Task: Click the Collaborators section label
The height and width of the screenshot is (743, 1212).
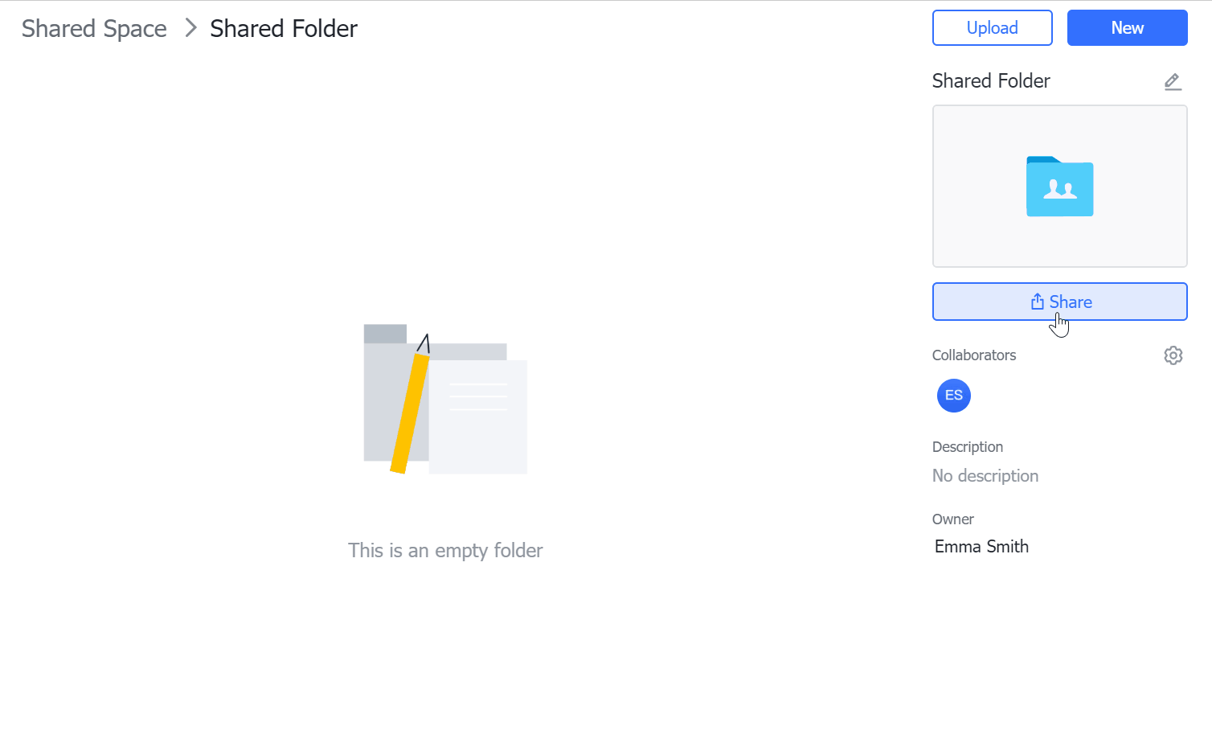Action: point(973,355)
